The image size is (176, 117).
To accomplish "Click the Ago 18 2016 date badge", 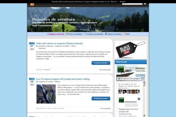I will point(32,82).
